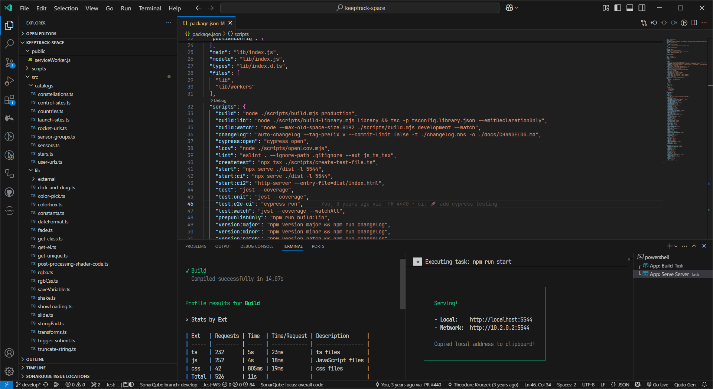The width and height of the screenshot is (713, 389).
Task: Open Copilot chat icon in title bar
Action: coord(509,8)
